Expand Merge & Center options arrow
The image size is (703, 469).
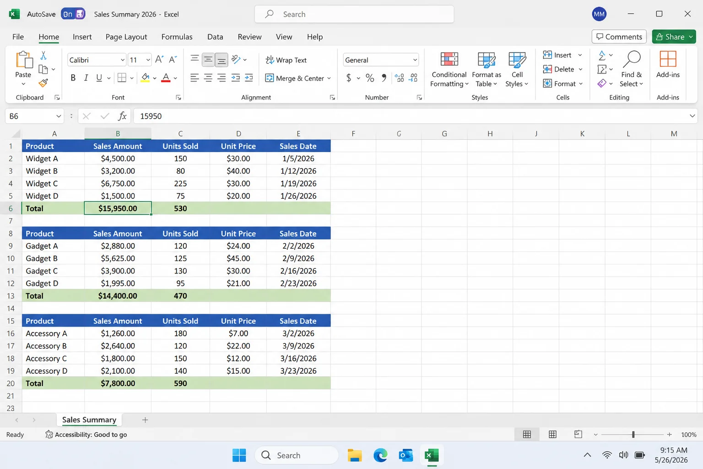point(329,78)
